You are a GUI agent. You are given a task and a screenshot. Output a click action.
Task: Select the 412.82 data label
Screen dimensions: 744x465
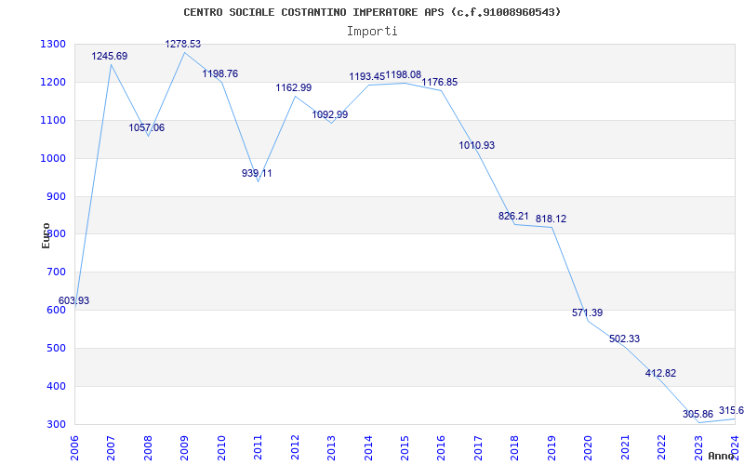pos(660,374)
